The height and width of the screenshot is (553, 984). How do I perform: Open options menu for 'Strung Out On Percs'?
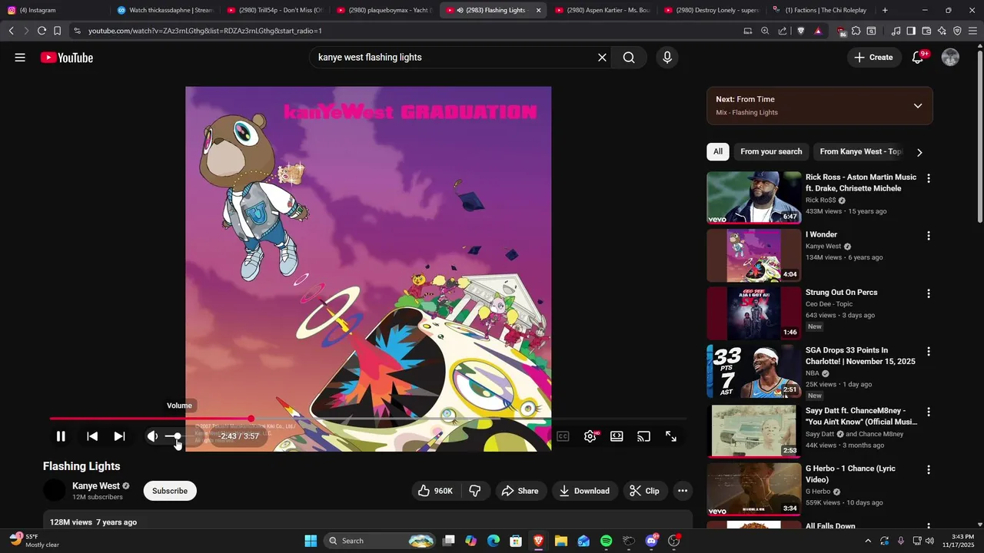[x=929, y=293]
